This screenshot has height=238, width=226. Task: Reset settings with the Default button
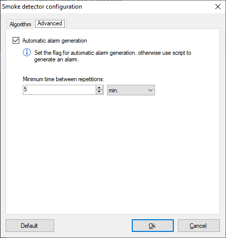(30, 226)
